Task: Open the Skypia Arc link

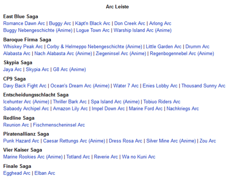Action: tap(37, 70)
